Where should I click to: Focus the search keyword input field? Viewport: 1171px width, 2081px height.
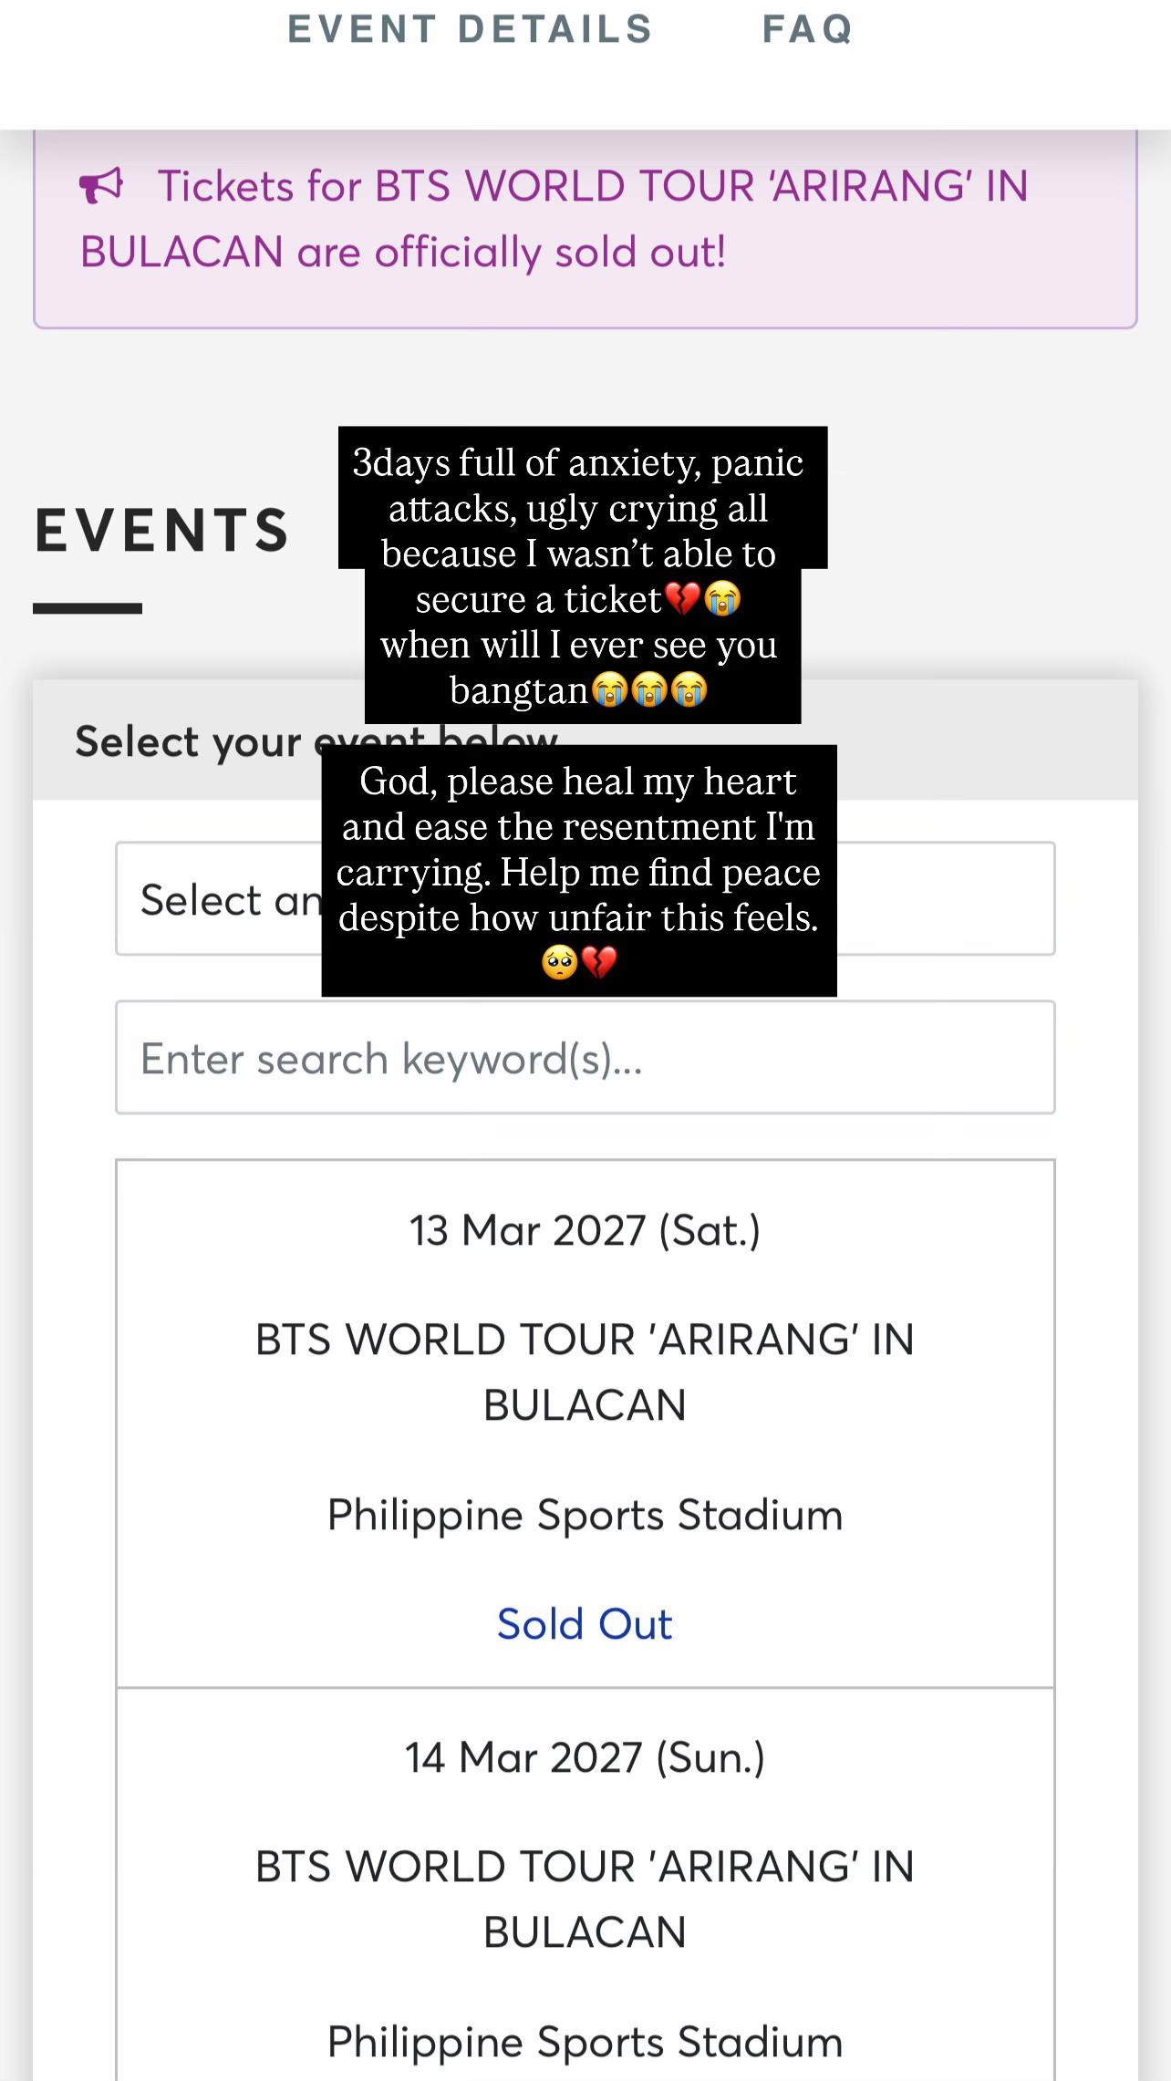tap(585, 1058)
